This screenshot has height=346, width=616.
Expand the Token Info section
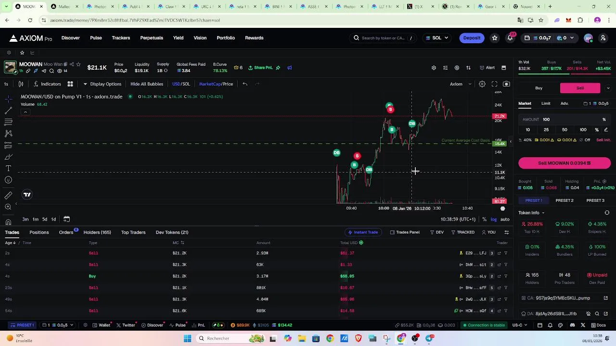tap(531, 213)
